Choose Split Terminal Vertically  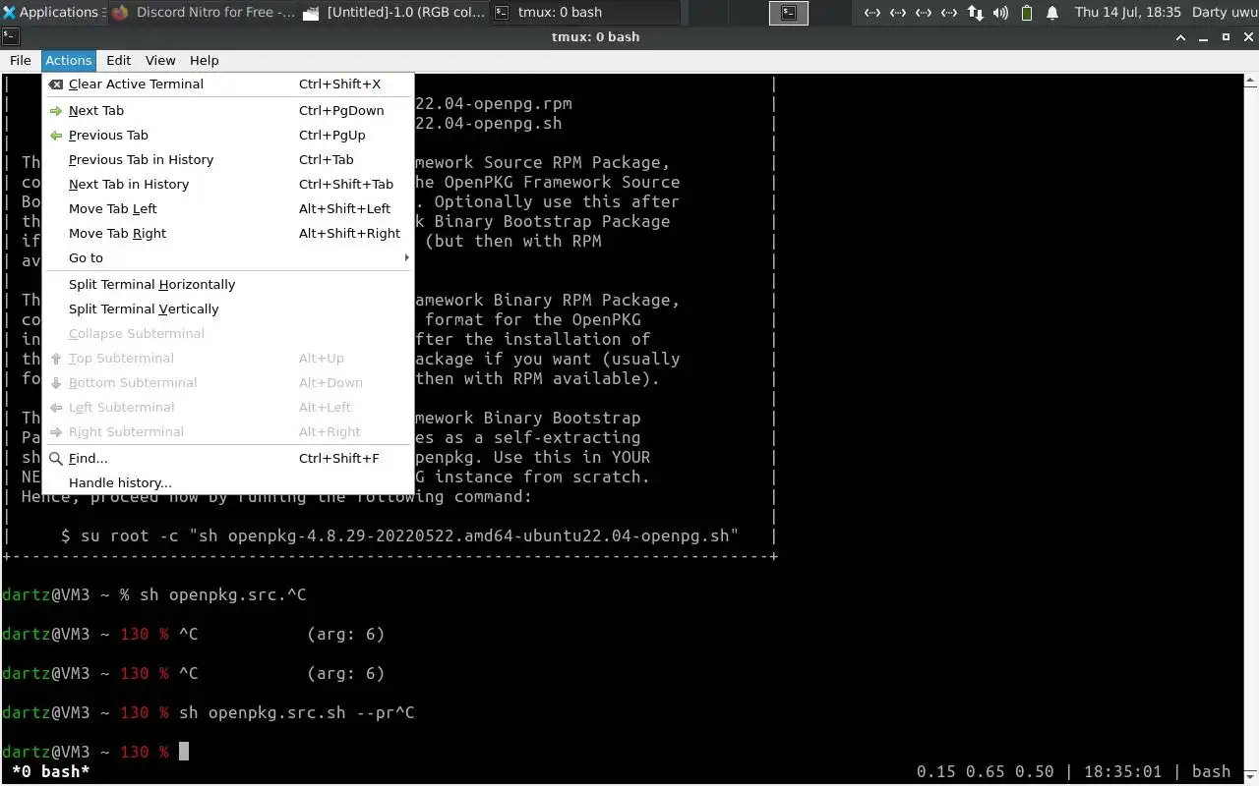coord(228,309)
